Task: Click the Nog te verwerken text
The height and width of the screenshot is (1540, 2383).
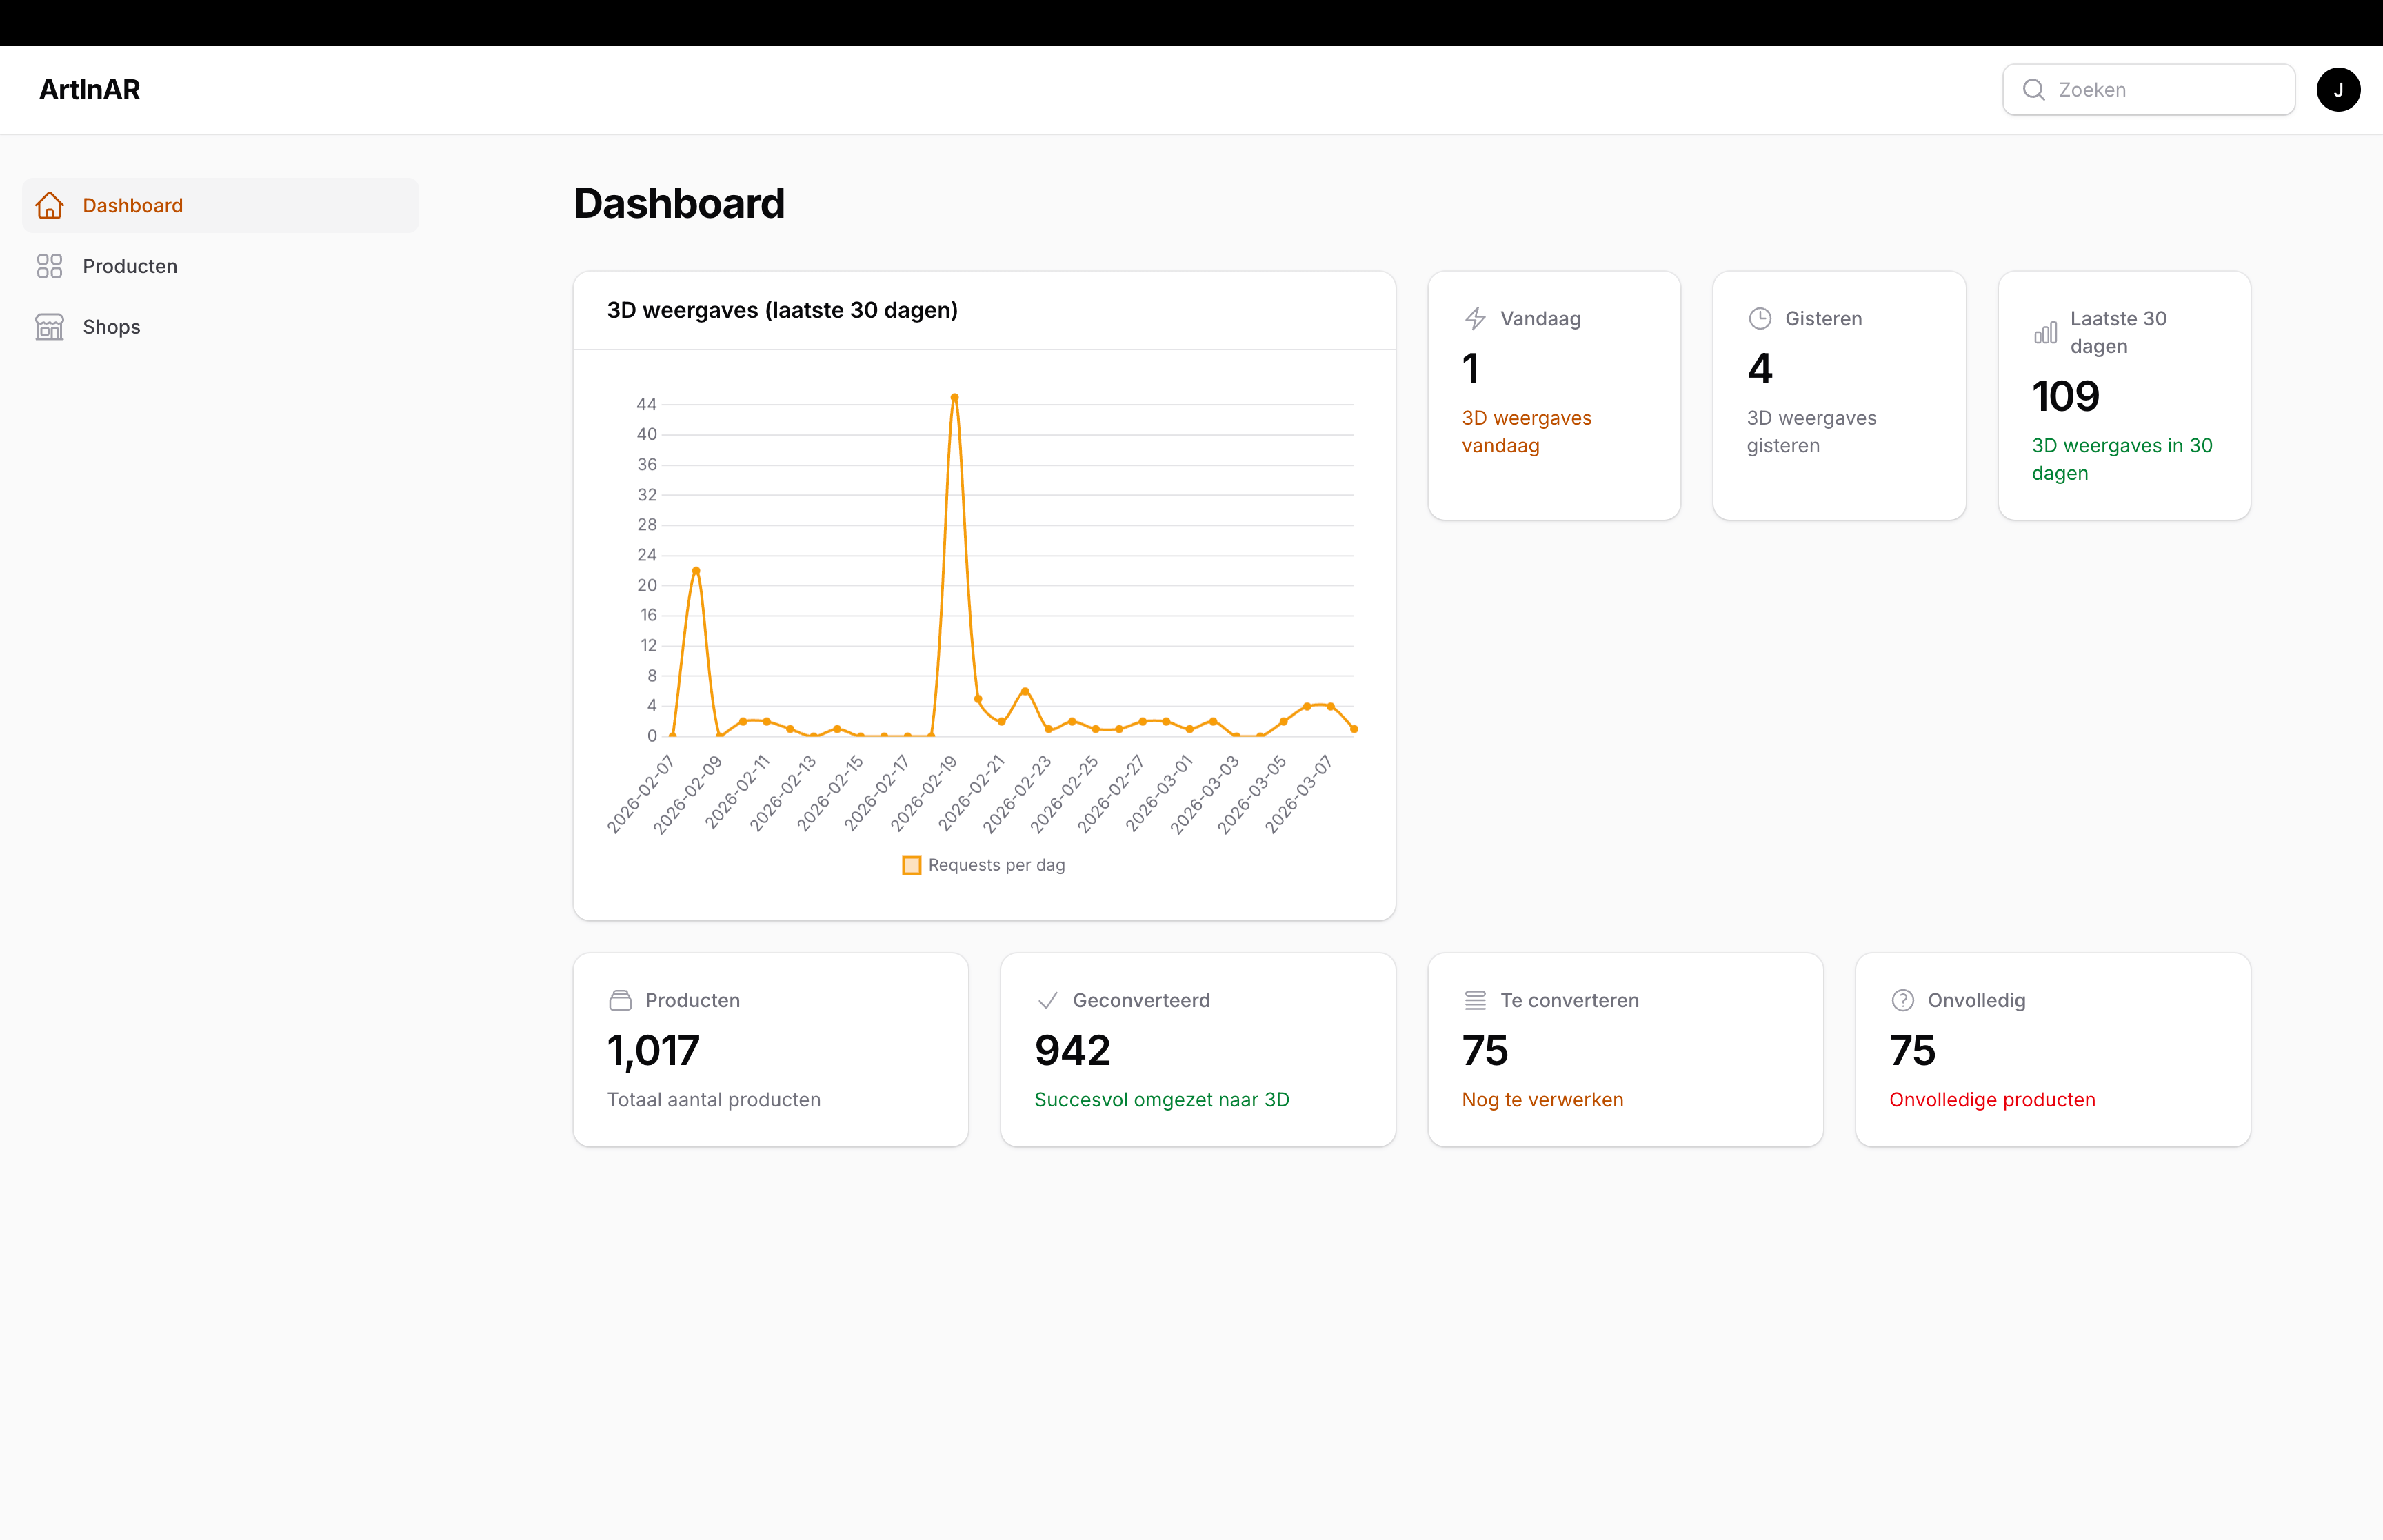Action: pos(1542,1100)
